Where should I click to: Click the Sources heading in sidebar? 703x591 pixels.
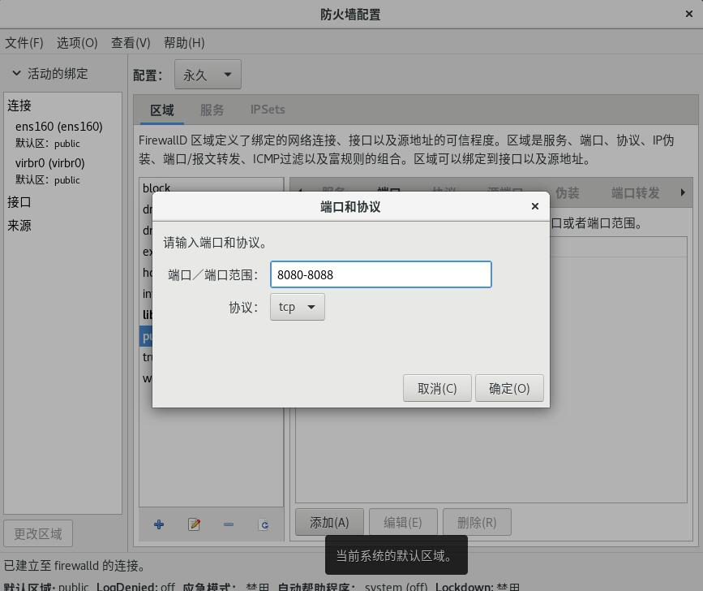19,225
